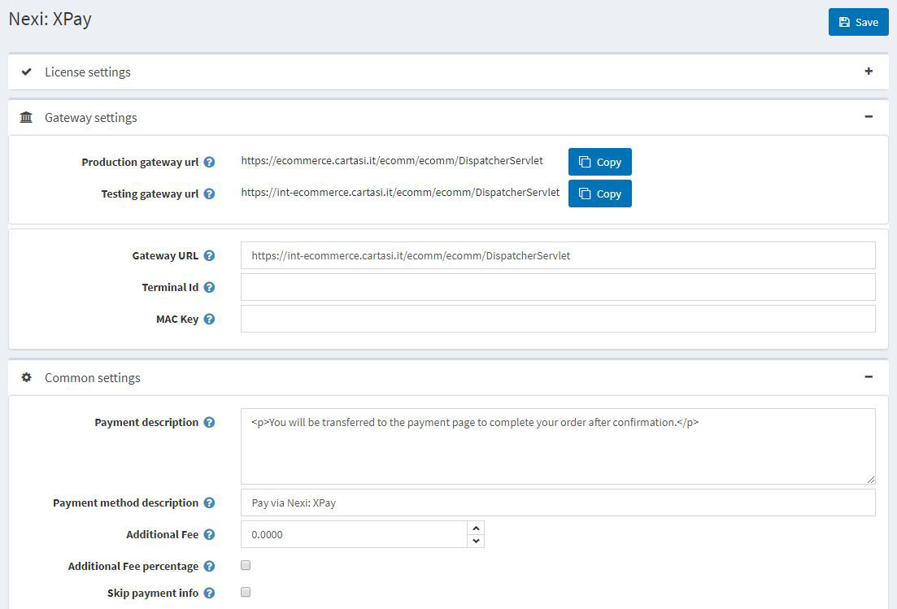Click the testing gateway URL text

pos(400,192)
